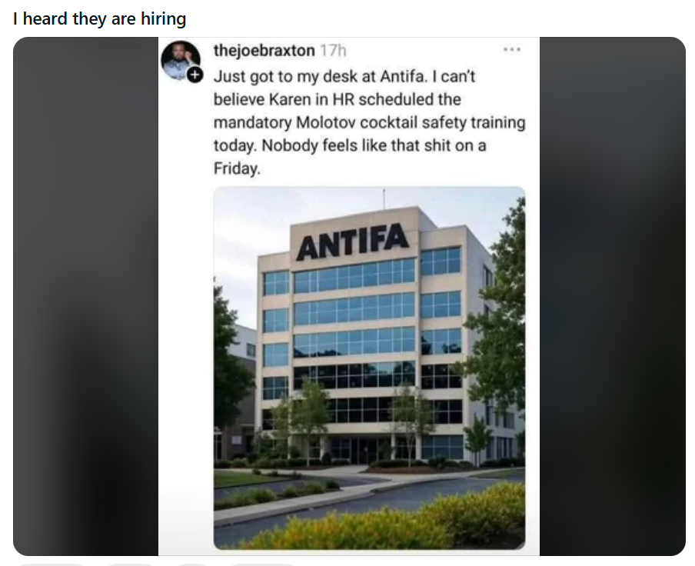Click the blurred dark area left of screenshot
The image size is (695, 566).
click(85, 296)
